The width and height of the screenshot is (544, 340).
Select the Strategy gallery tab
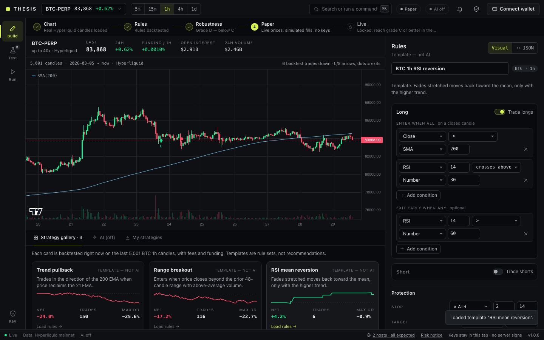coord(58,238)
